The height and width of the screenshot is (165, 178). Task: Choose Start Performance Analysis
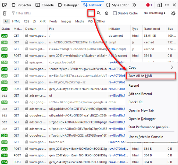(x=151, y=127)
